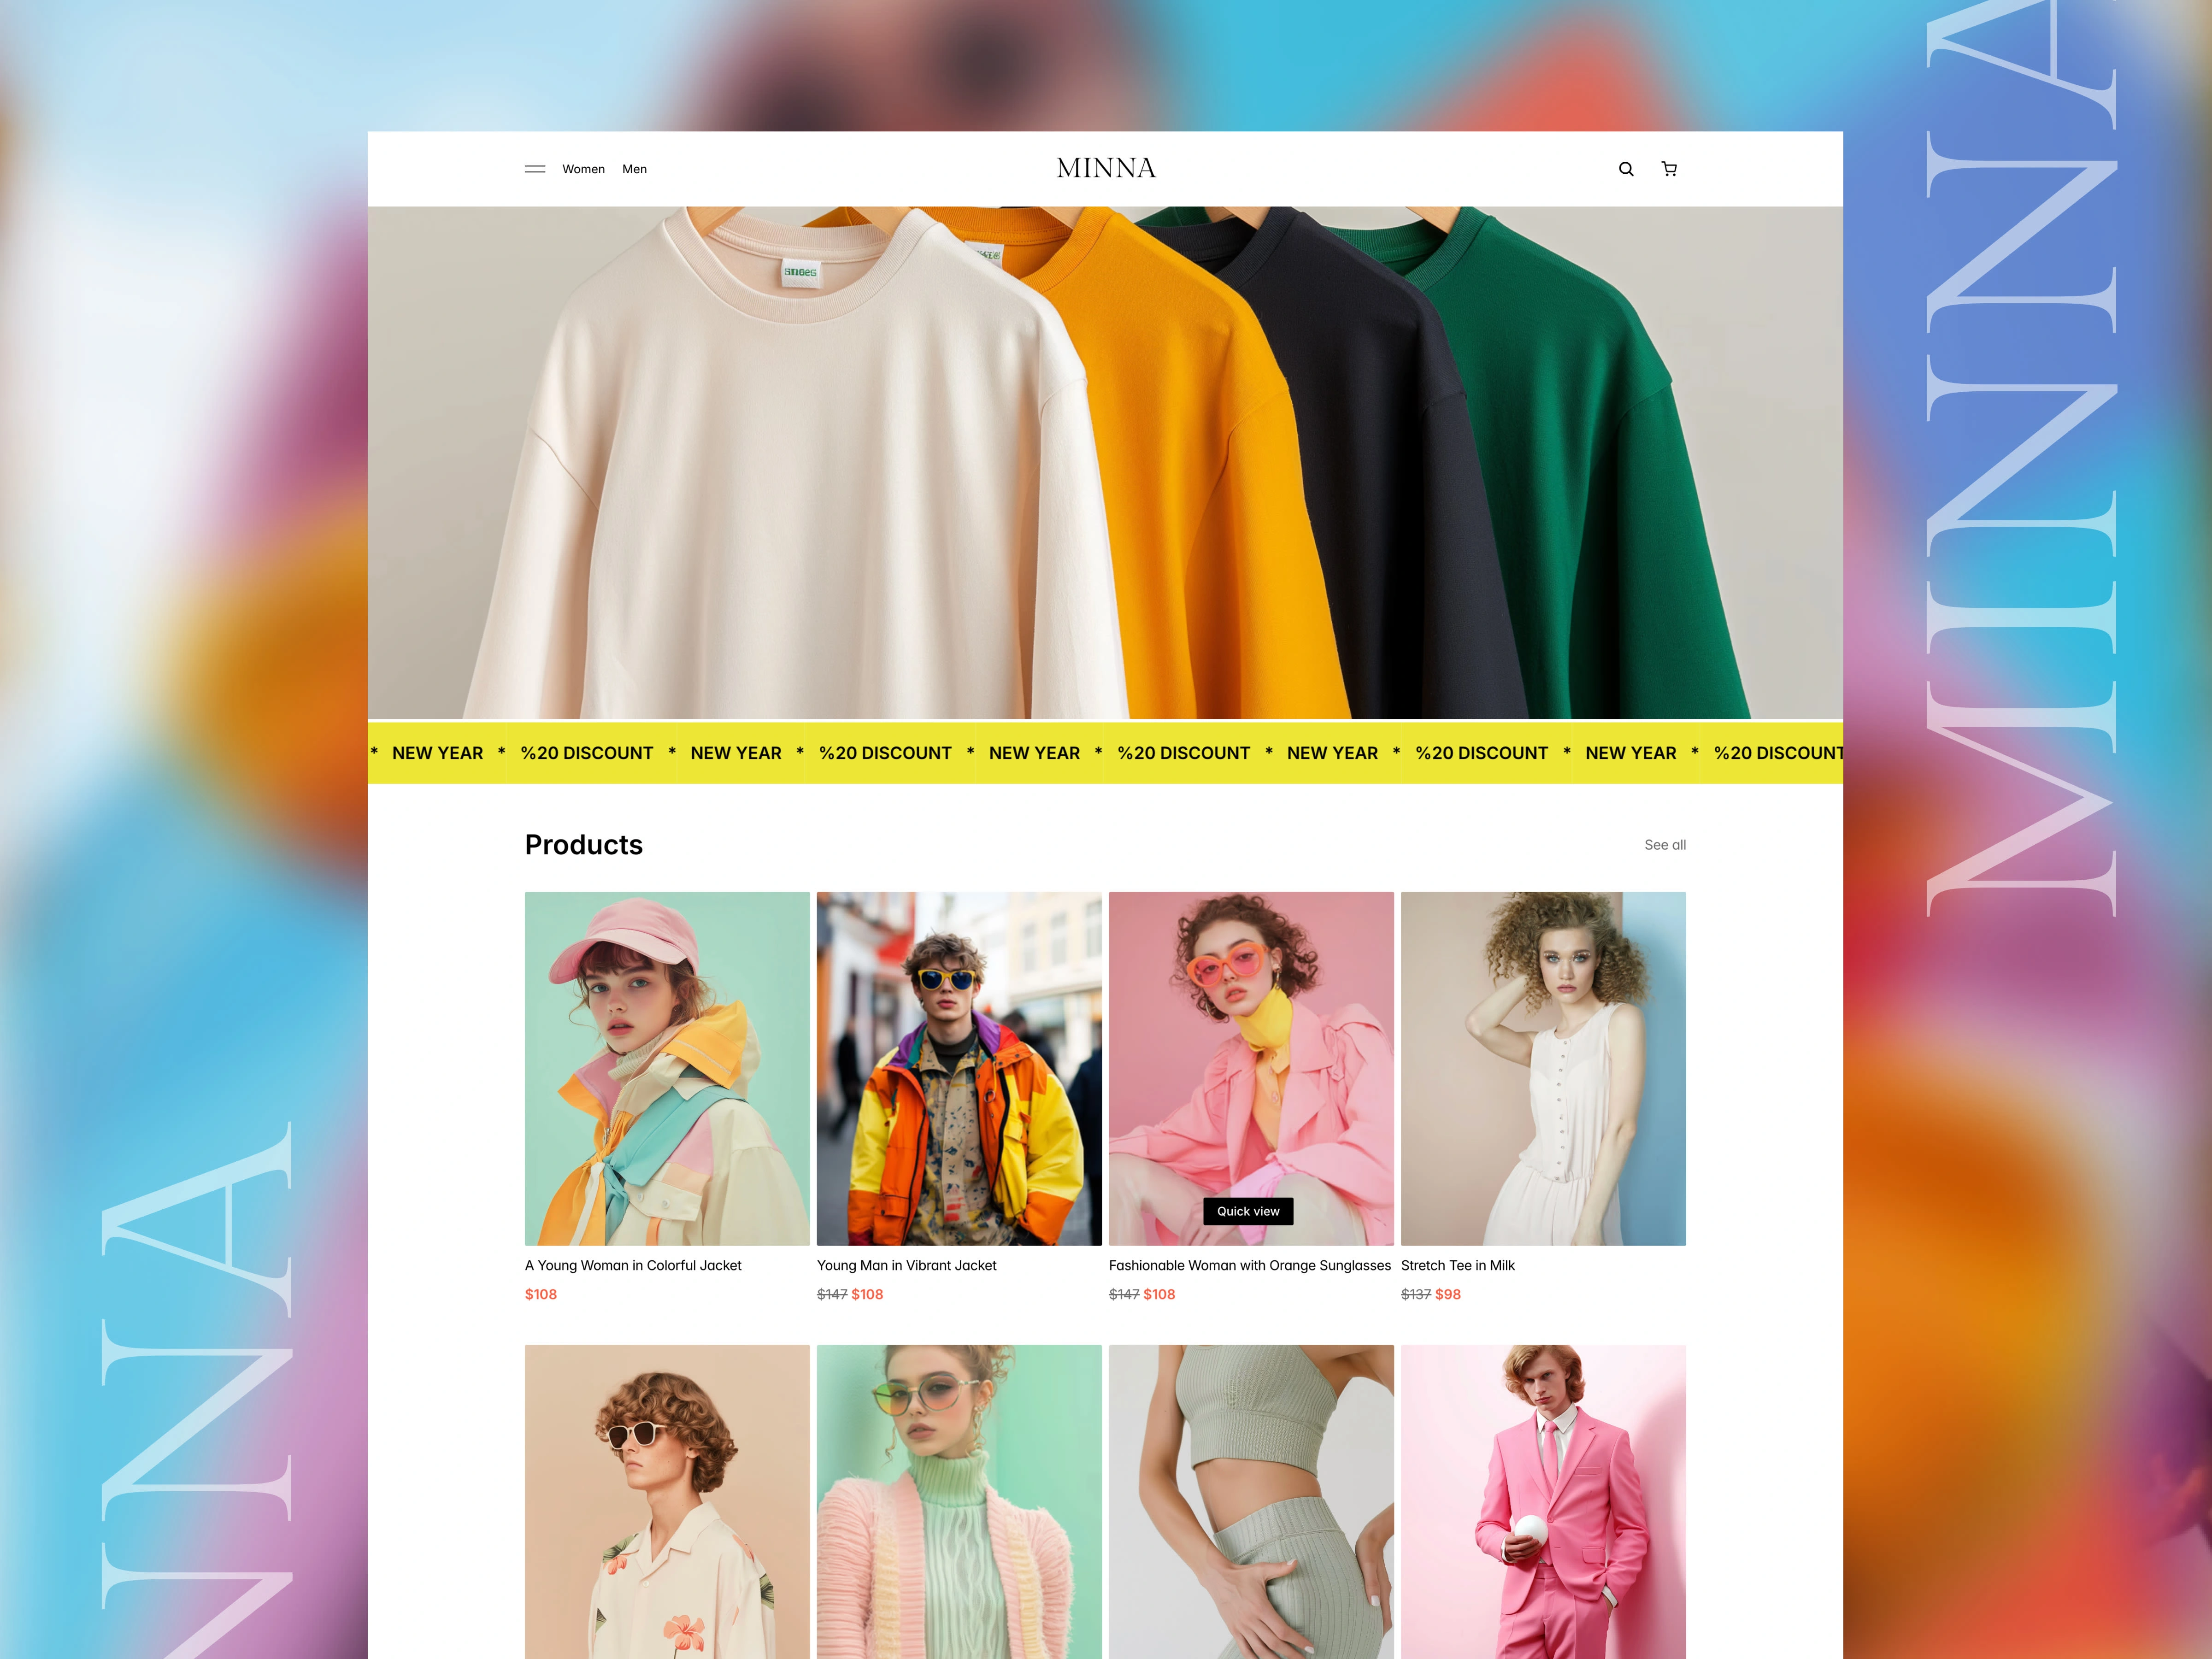Select the white sleeveless dress product photo
The height and width of the screenshot is (1659, 2212).
(x=1543, y=1068)
